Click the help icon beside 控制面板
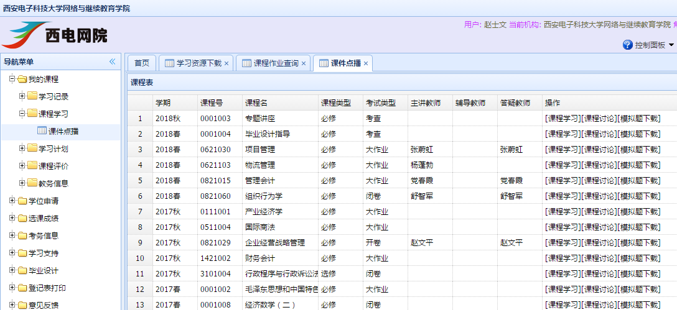677x310 pixels. (x=628, y=45)
